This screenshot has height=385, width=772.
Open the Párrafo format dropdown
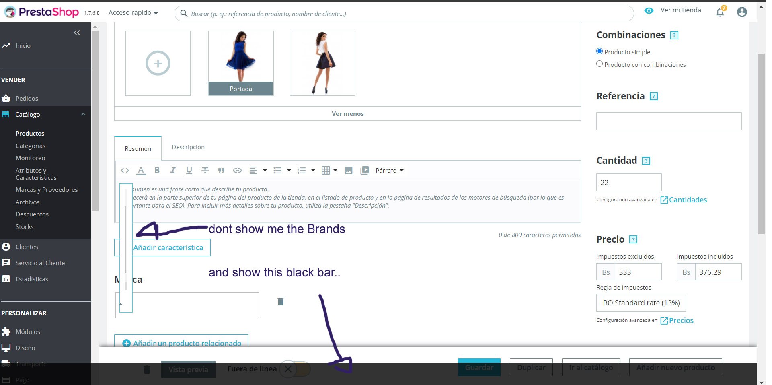(389, 170)
